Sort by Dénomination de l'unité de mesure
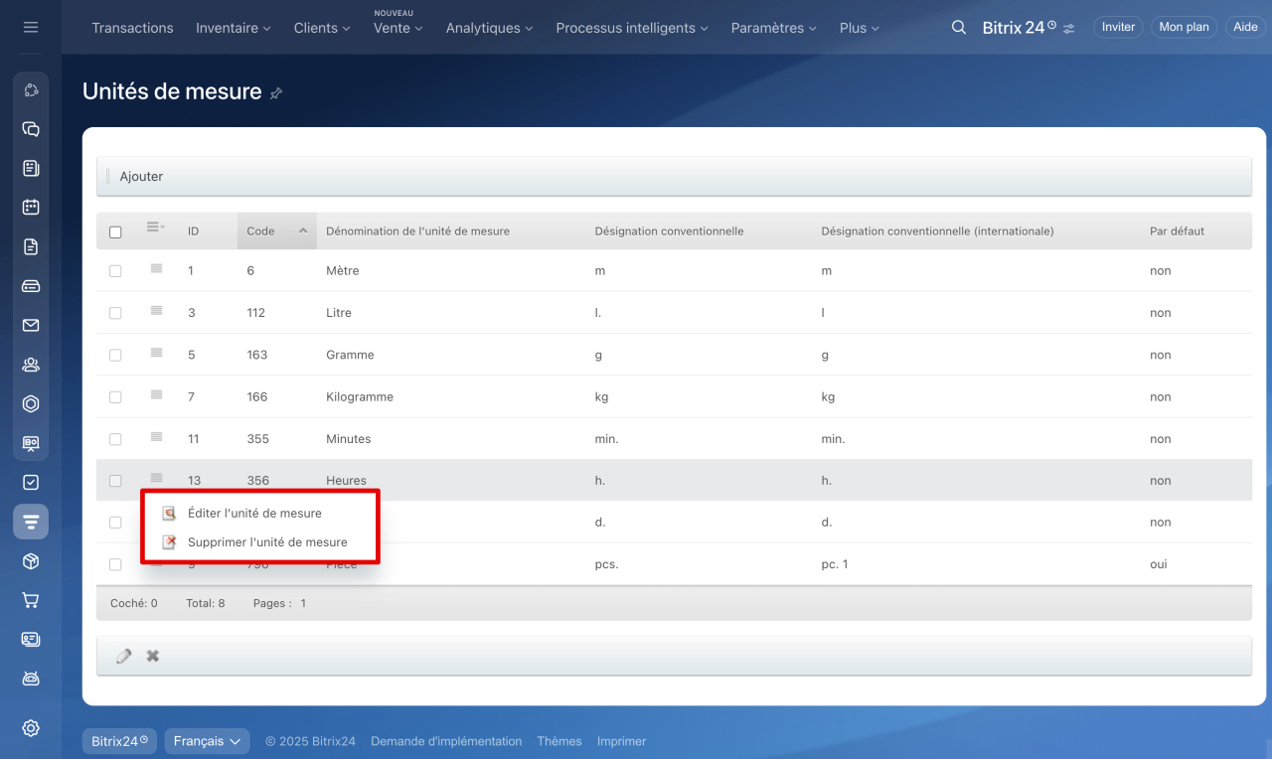Screen dimensions: 1272x759 (417, 231)
